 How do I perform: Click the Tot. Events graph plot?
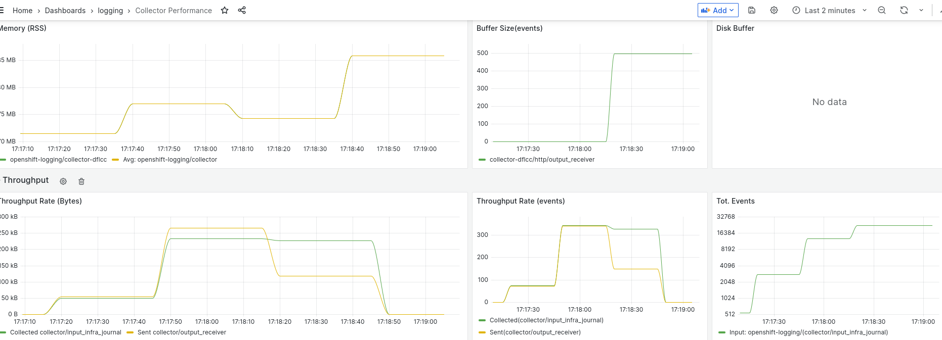tap(840, 265)
